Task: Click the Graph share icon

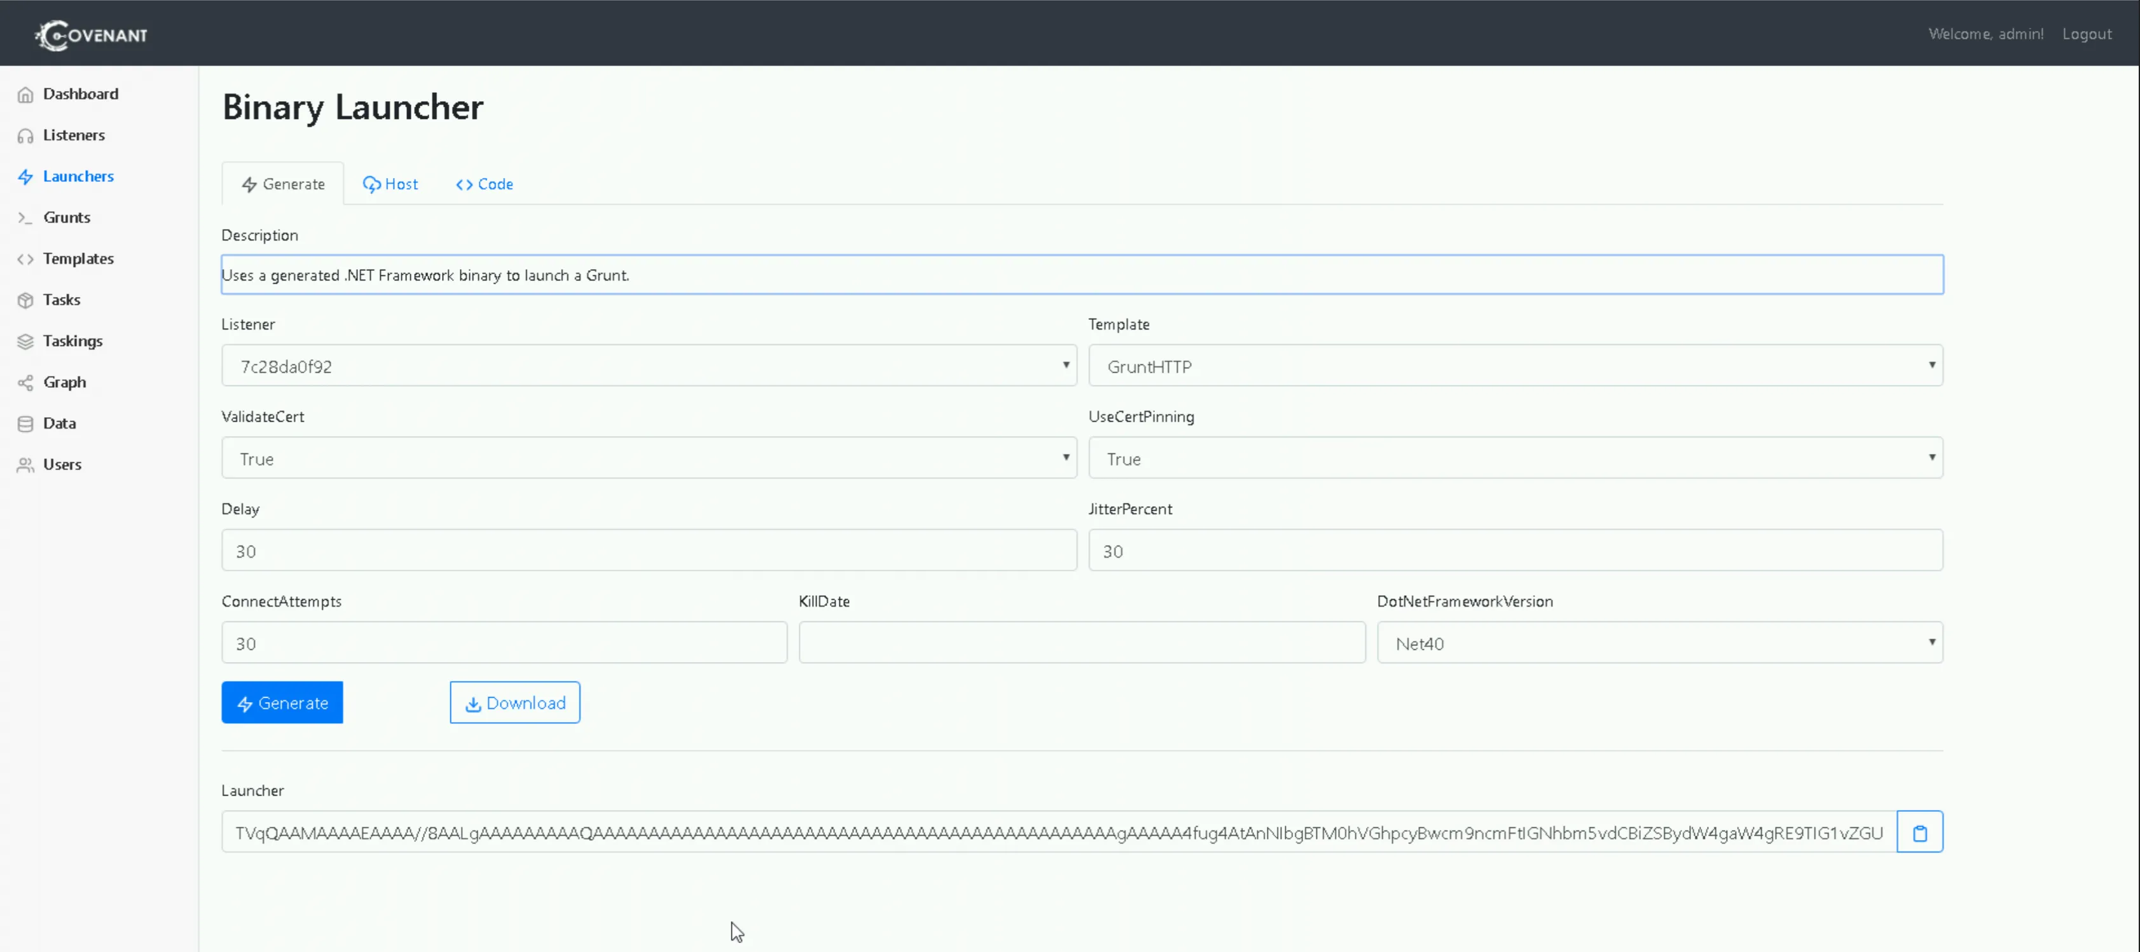Action: (x=25, y=382)
